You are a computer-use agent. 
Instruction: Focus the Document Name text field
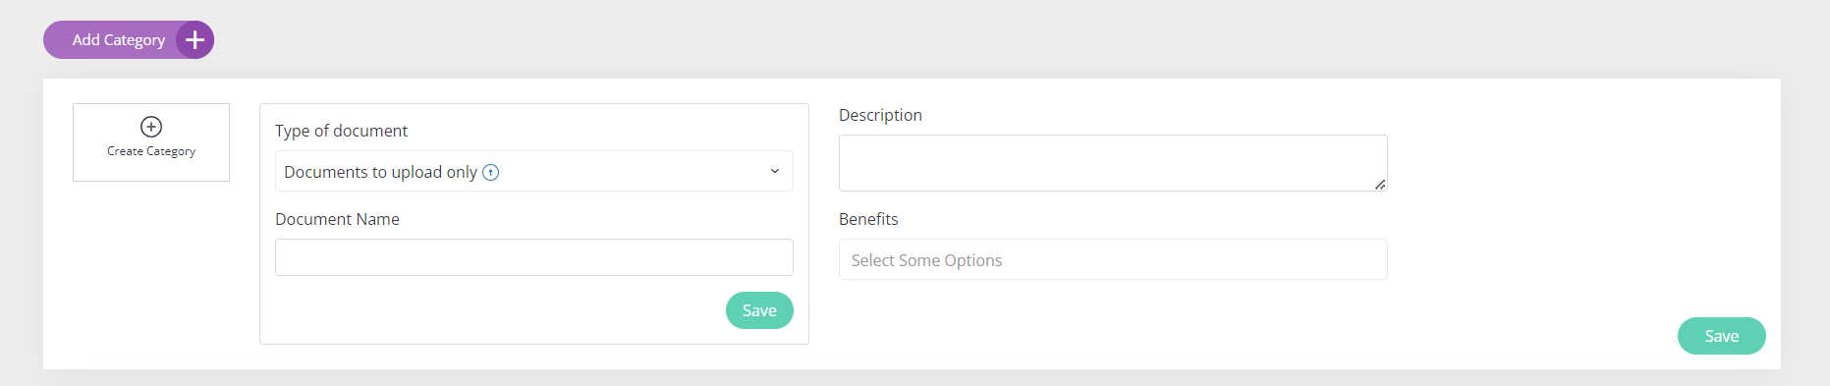coord(534,257)
